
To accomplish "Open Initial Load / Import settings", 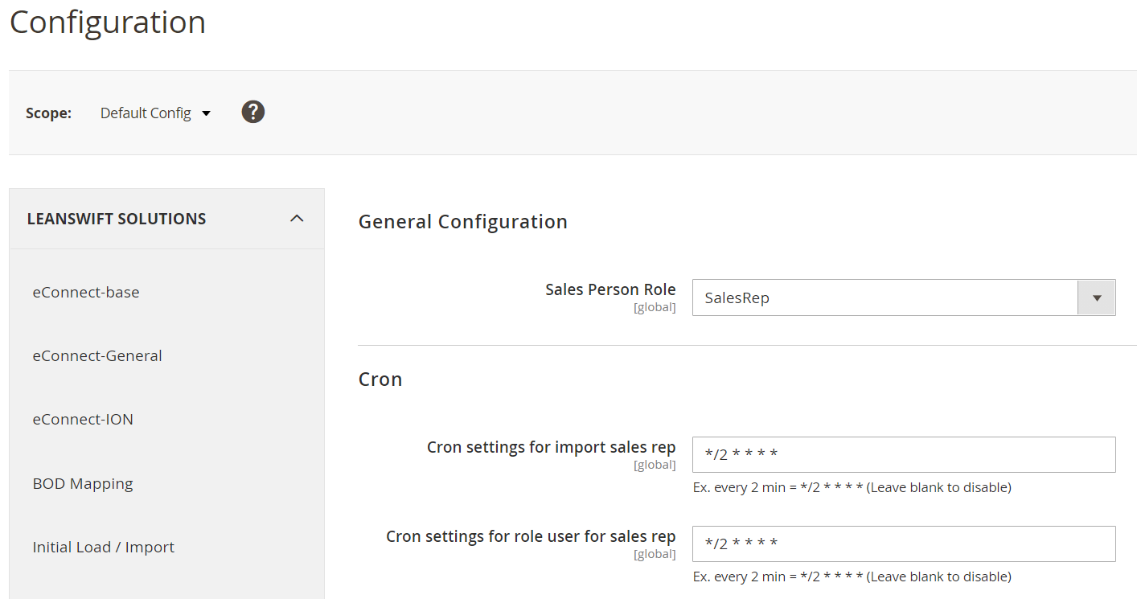I will 103,547.
